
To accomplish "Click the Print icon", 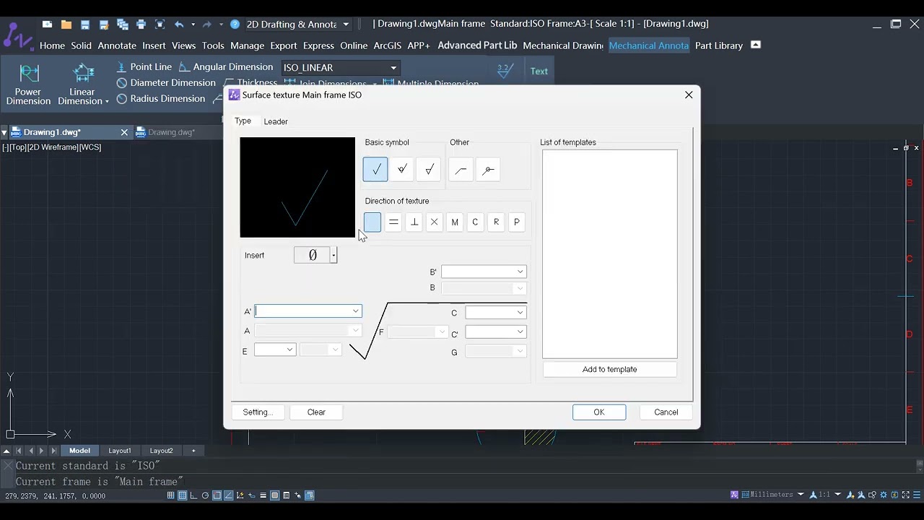I will pos(141,24).
